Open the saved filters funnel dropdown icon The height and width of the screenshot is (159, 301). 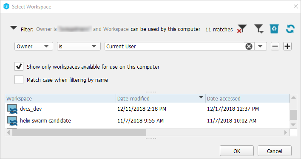coord(259,29)
